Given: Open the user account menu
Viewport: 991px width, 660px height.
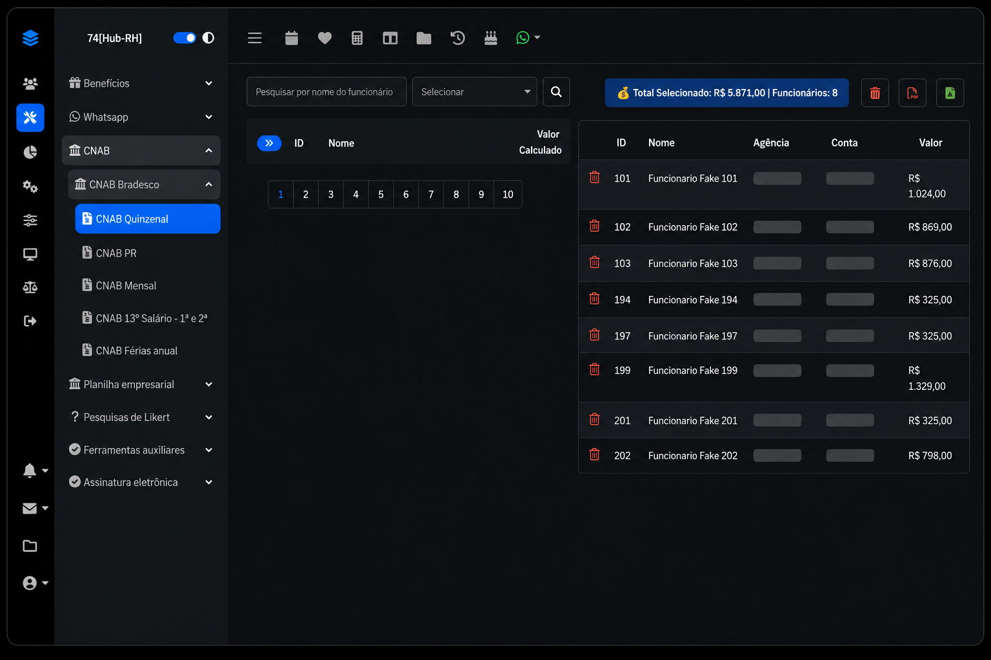Looking at the screenshot, I should click(x=35, y=583).
